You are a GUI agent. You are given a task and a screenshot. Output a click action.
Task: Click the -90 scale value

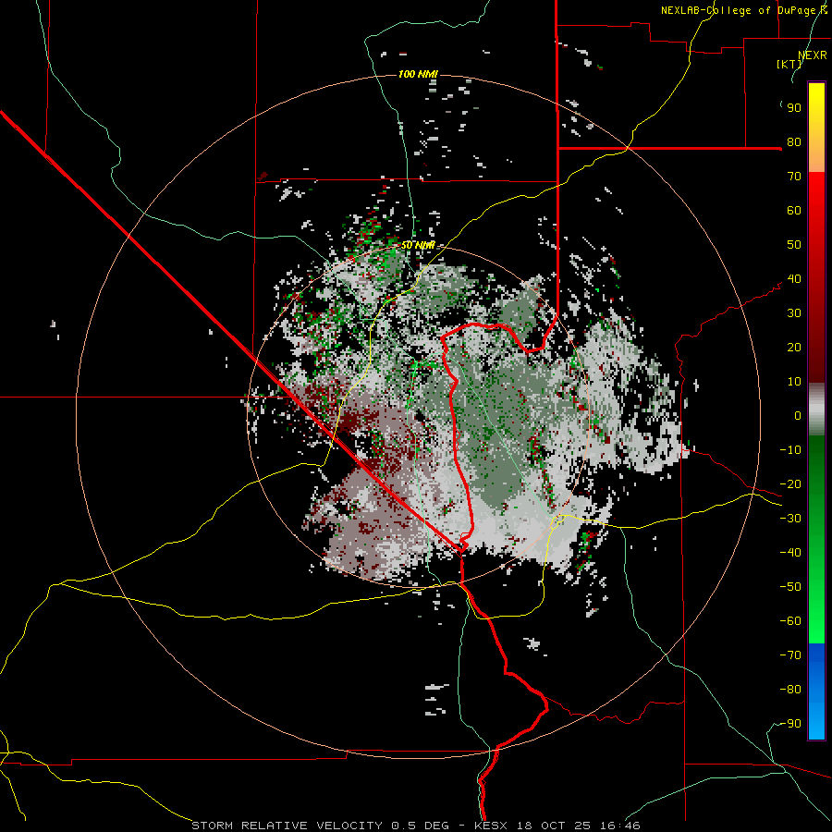[x=790, y=724]
